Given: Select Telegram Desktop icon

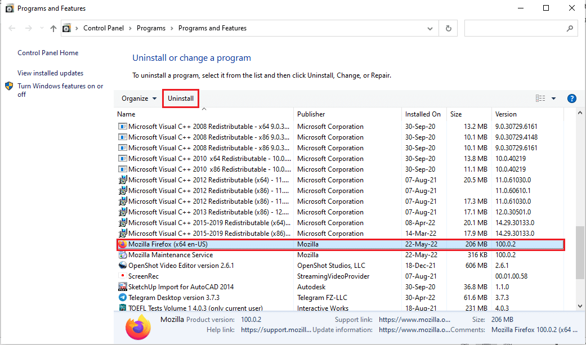Looking at the screenshot, I should 122,298.
